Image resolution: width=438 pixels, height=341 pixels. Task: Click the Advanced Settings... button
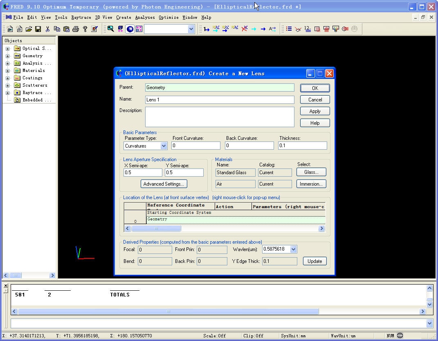(164, 184)
